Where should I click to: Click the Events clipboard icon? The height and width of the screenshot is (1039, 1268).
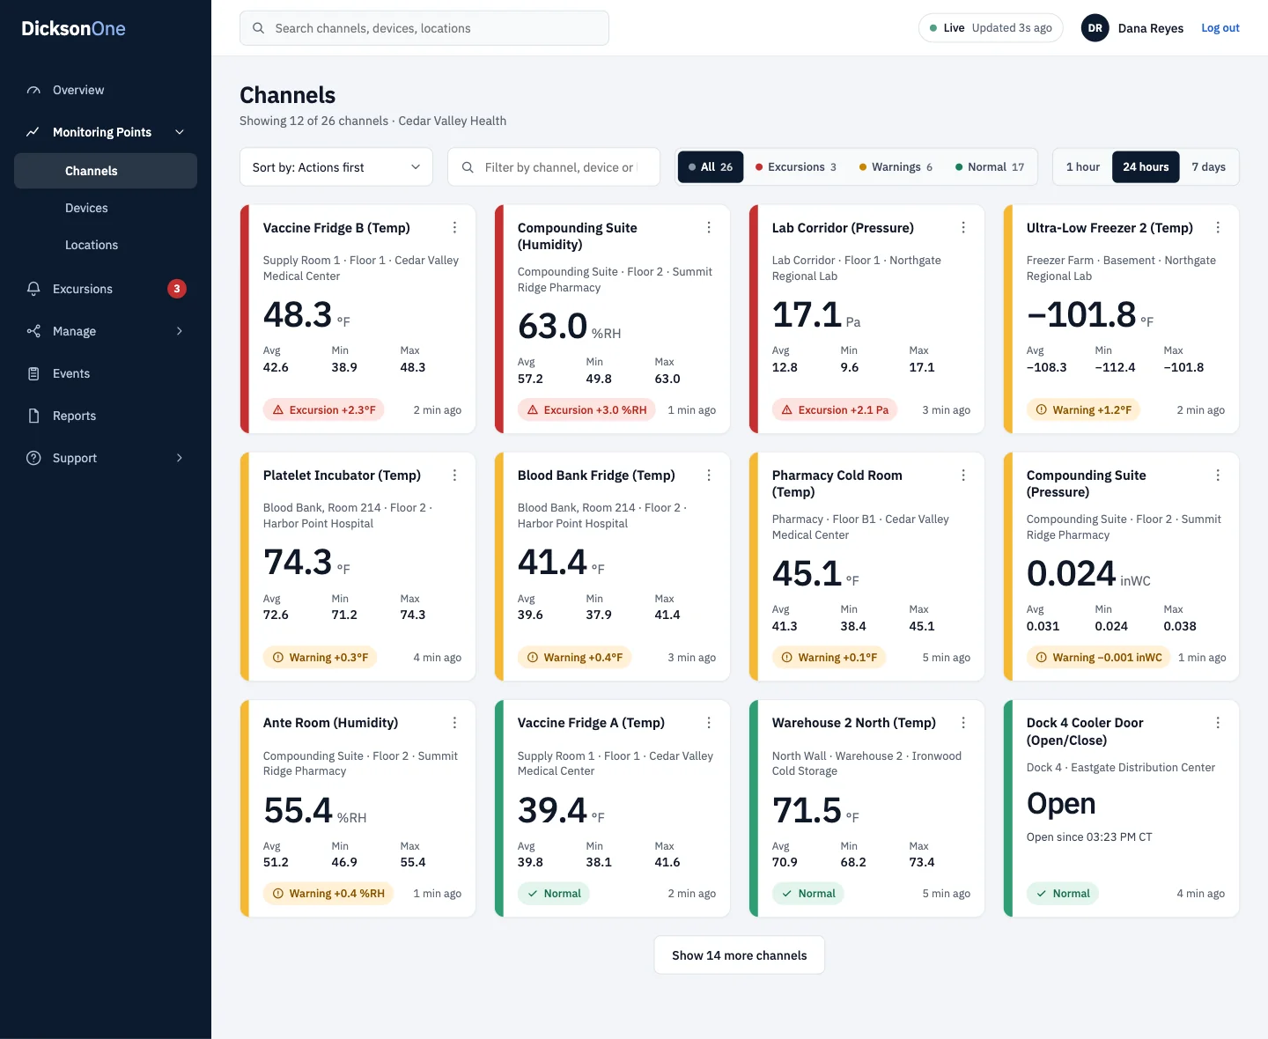(x=33, y=373)
